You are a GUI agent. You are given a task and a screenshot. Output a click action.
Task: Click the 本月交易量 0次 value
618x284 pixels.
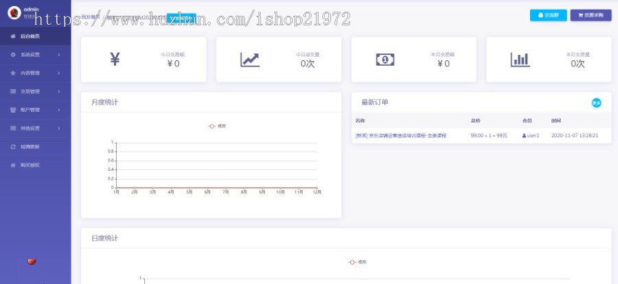pos(577,63)
